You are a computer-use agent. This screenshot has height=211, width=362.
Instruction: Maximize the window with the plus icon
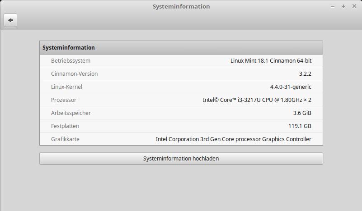point(343,6)
